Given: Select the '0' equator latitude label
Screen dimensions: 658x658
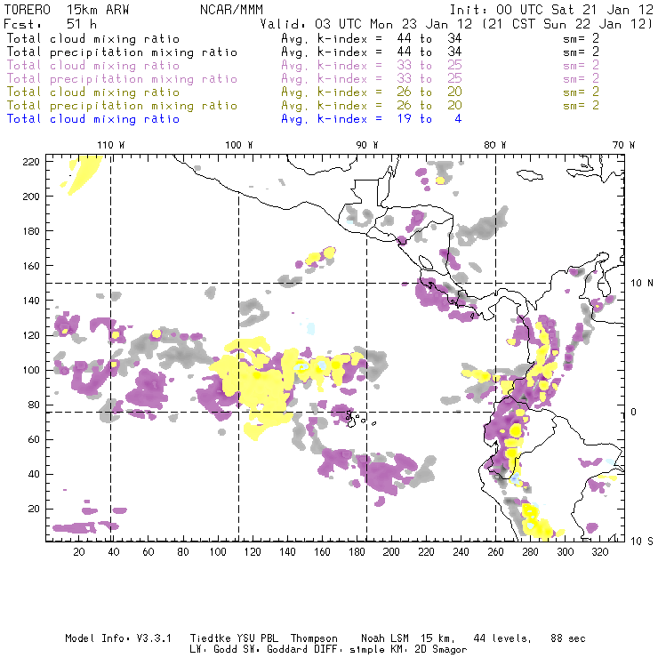Looking at the screenshot, I should tap(634, 412).
